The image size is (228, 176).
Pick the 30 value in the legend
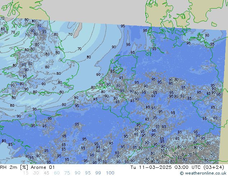[x=36, y=173]
